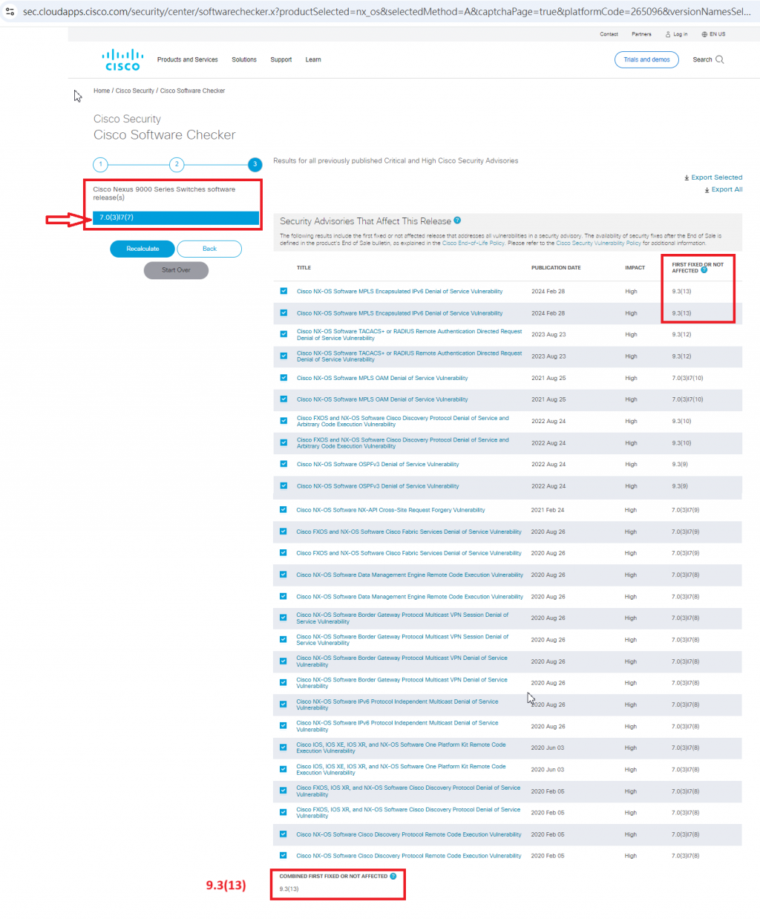
Task: Toggle first MPLS OAM Denial of Service checkbox
Action: (284, 378)
